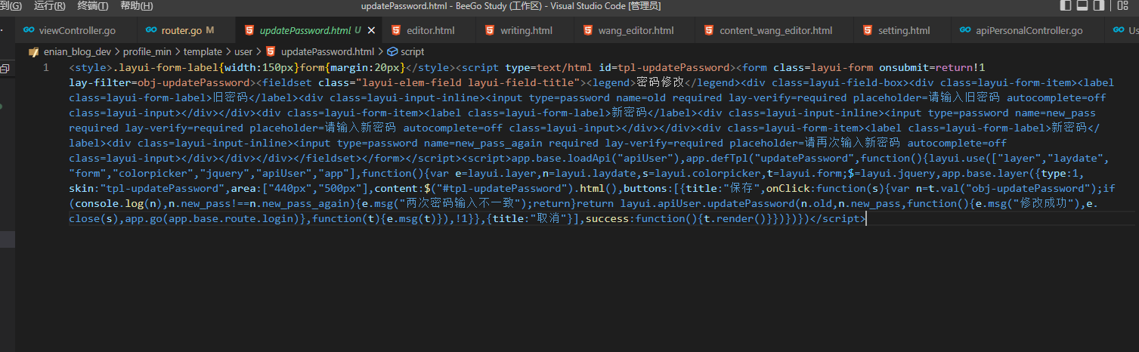Open the 帮助(H) menu
The height and width of the screenshot is (352, 1139).
(x=136, y=6)
